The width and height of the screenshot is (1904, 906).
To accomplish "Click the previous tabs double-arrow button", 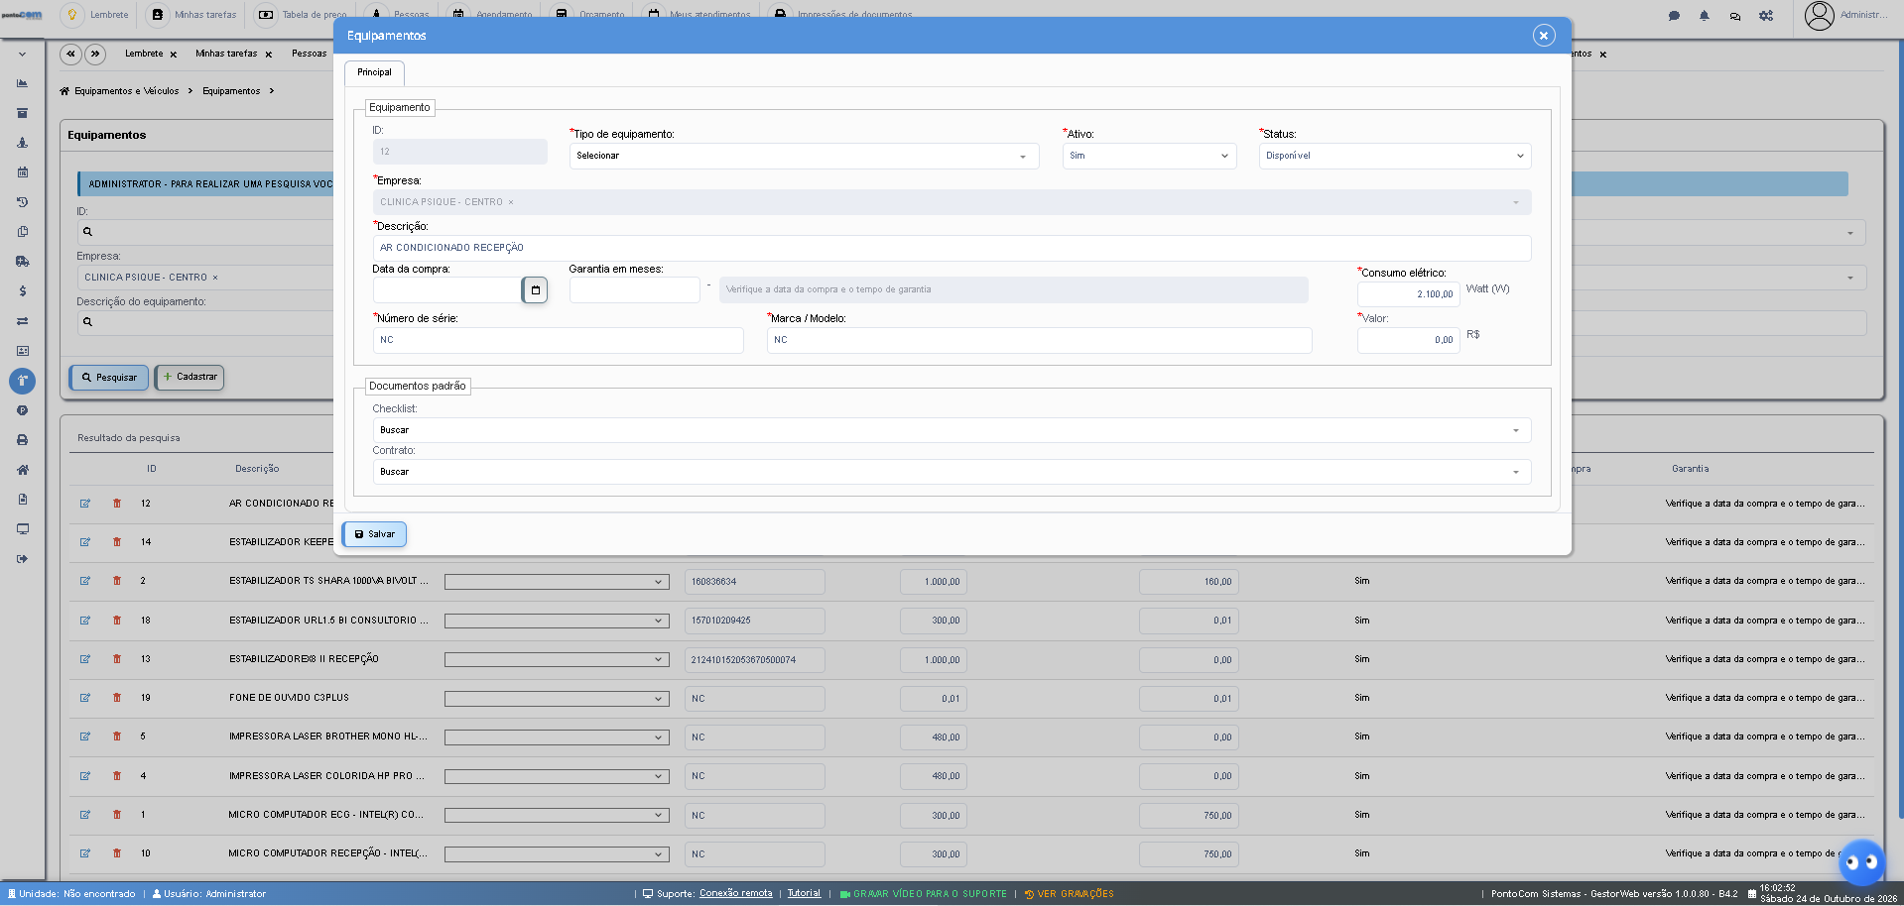I will 70,55.
